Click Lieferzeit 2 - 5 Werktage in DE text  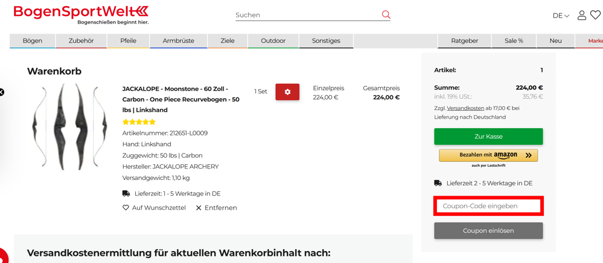click(489, 183)
